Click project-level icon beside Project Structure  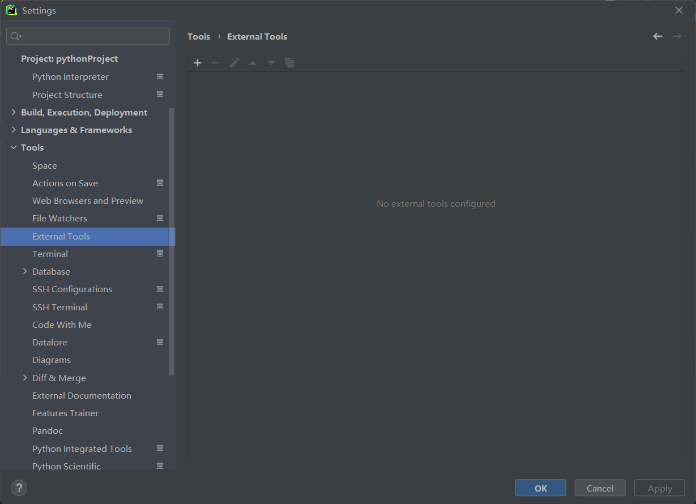(x=160, y=94)
